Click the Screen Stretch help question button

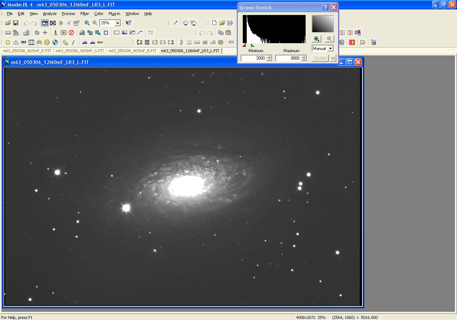click(325, 7)
